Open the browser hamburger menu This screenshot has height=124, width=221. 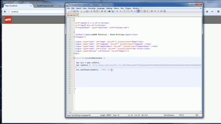pos(218,11)
